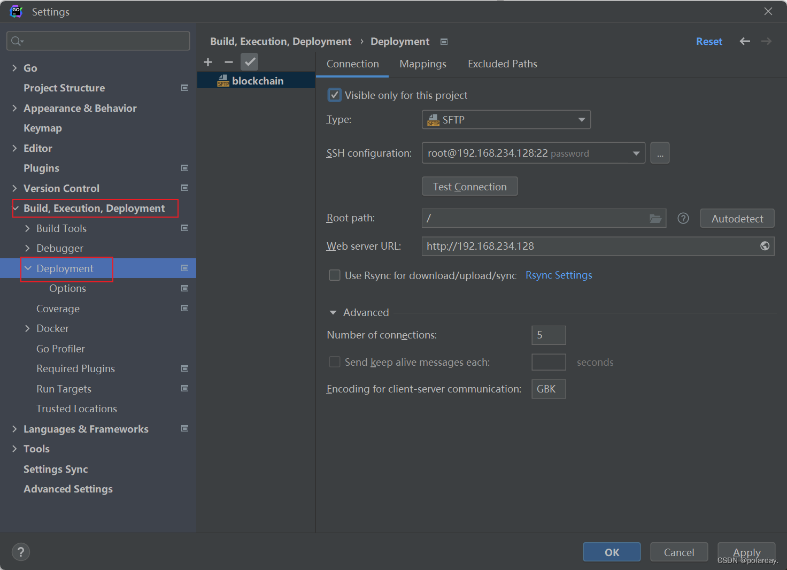787x570 pixels.
Task: Expand the Tools node
Action: pyautogui.click(x=14, y=449)
